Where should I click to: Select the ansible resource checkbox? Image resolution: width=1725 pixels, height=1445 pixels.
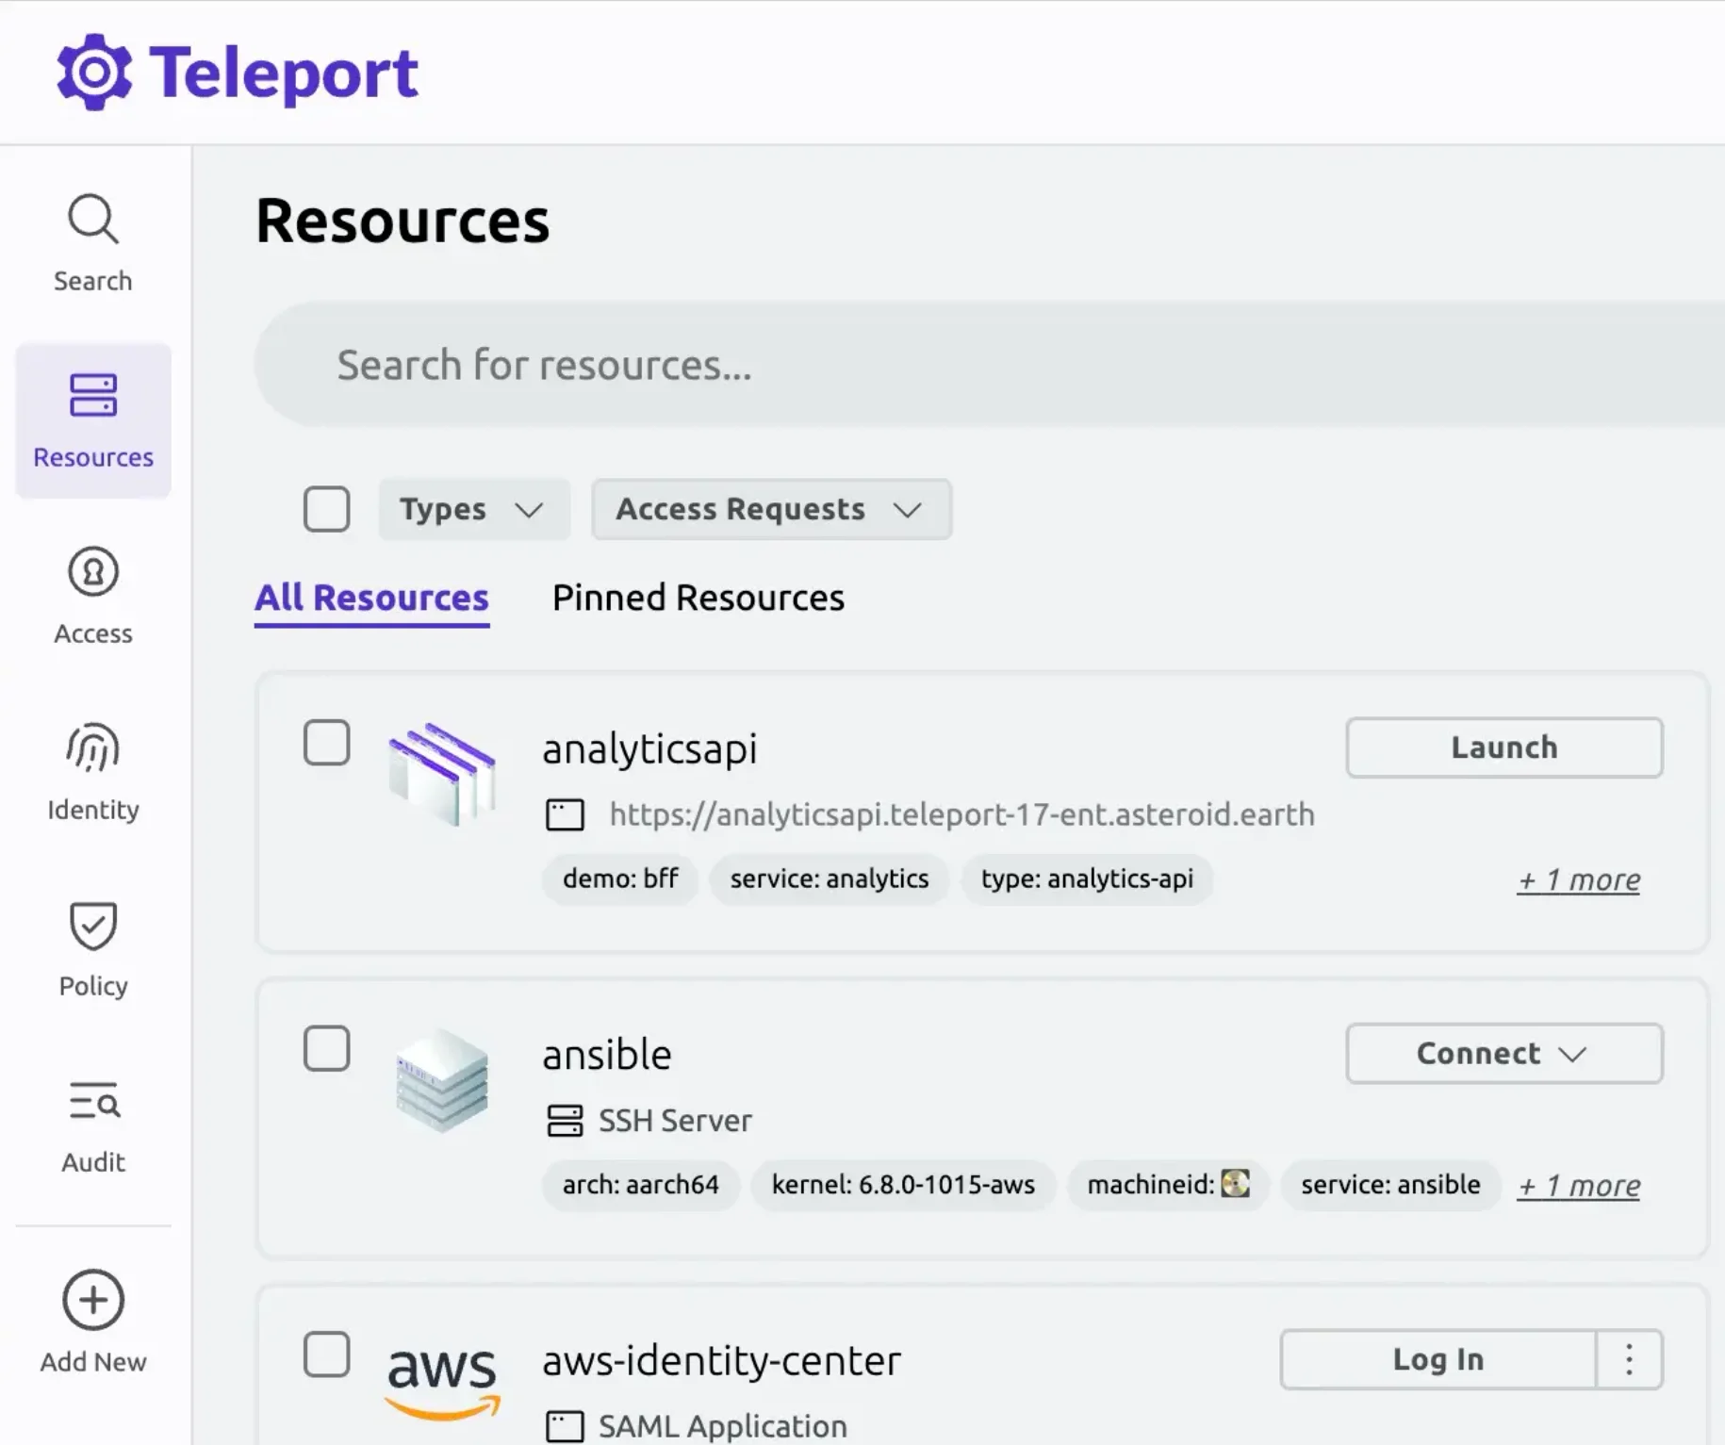(x=326, y=1048)
